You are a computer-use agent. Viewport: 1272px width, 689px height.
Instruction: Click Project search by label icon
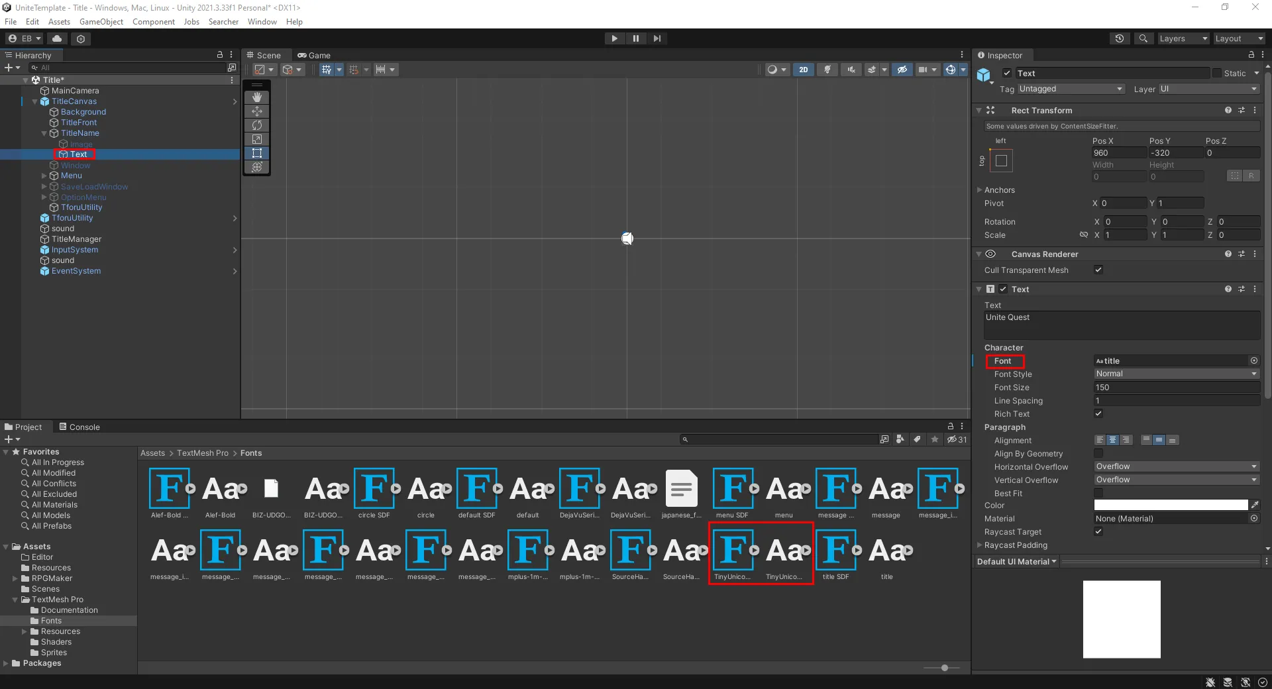click(x=917, y=439)
